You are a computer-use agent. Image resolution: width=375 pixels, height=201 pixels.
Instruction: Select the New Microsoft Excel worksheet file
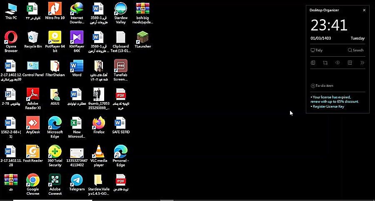click(77, 127)
